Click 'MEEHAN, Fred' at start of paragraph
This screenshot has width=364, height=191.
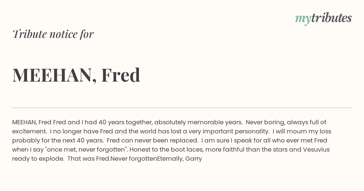tap(32, 122)
